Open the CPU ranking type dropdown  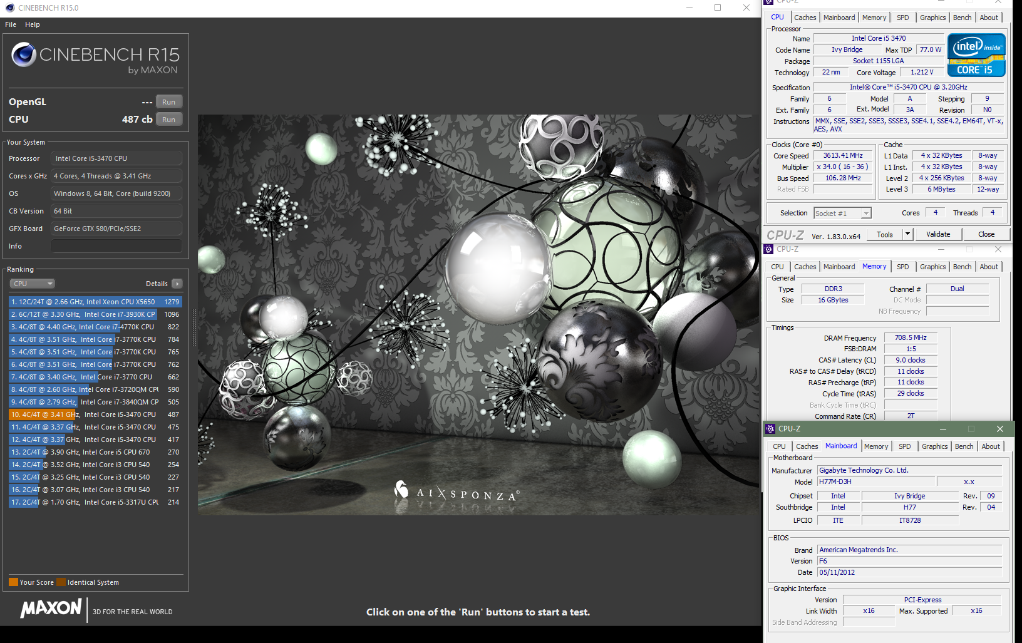coord(32,284)
